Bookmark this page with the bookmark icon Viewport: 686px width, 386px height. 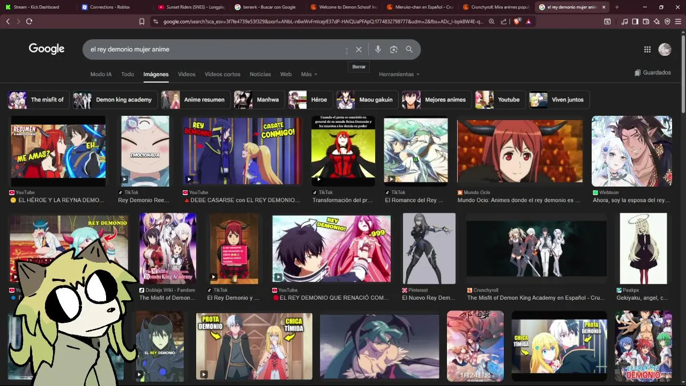(x=141, y=21)
